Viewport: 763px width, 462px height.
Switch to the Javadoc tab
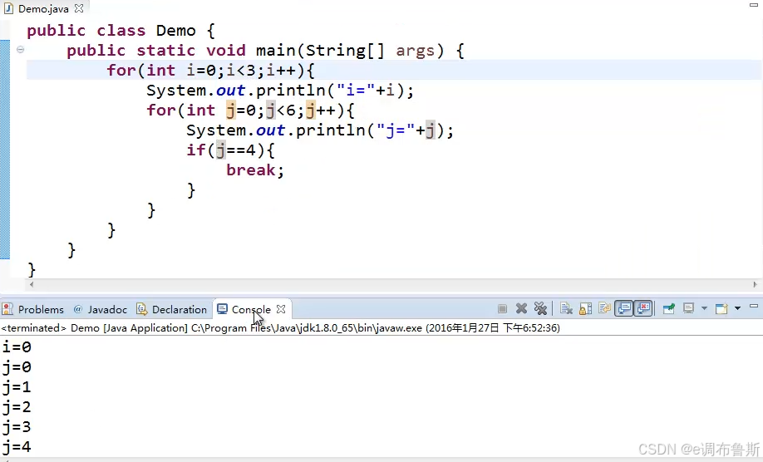pyautogui.click(x=101, y=309)
